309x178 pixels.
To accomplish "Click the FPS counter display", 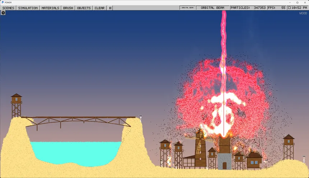I will (x=277, y=8).
